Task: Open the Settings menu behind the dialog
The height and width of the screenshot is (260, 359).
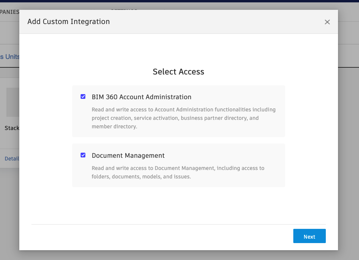Action: point(124,9)
